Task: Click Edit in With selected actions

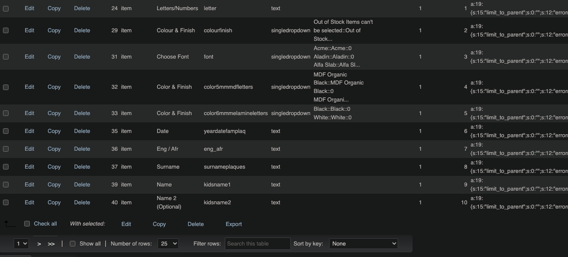Action: 126,224
